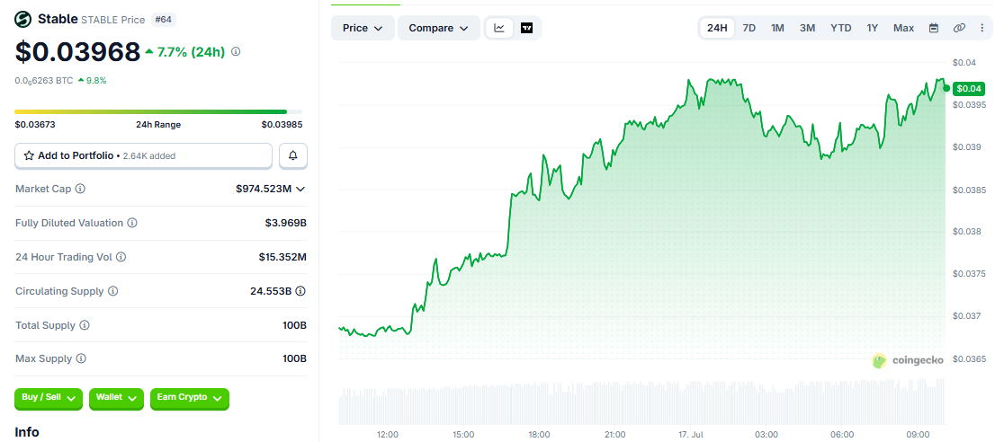Copy chart link with the chain icon
The image size is (1004, 442).
point(958,28)
